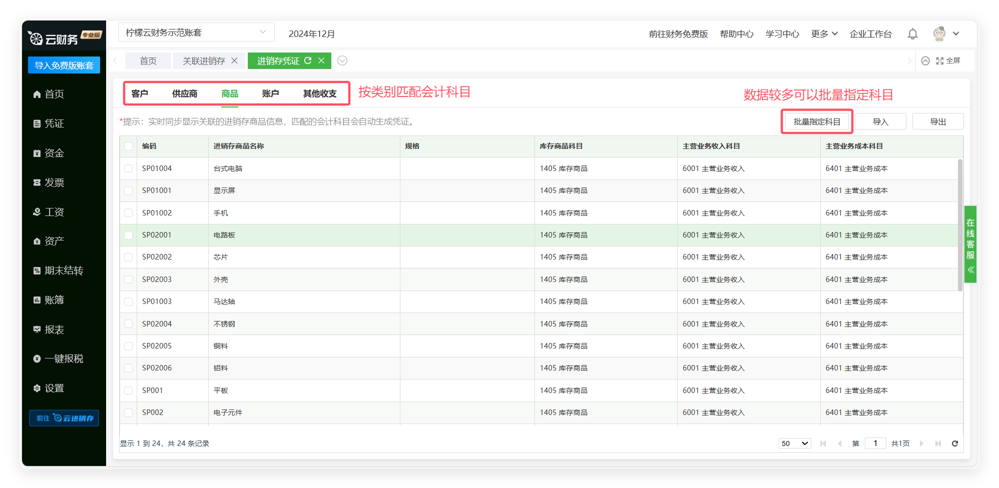Click the 批量指定科目 button

point(817,121)
